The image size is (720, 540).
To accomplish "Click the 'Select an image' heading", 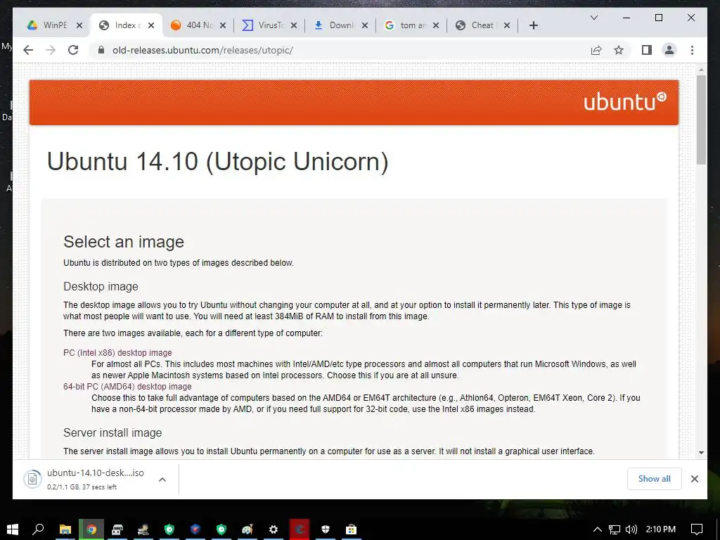I will pos(124,242).
